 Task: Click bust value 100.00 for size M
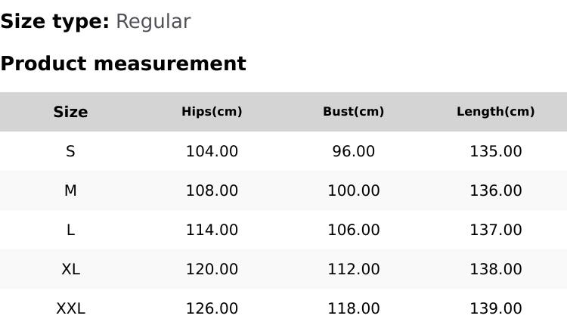pos(353,190)
